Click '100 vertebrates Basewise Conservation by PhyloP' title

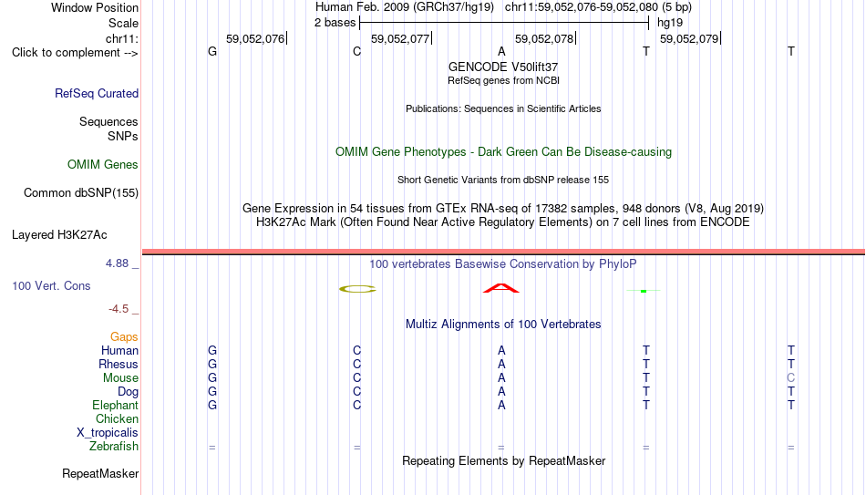pyautogui.click(x=503, y=264)
